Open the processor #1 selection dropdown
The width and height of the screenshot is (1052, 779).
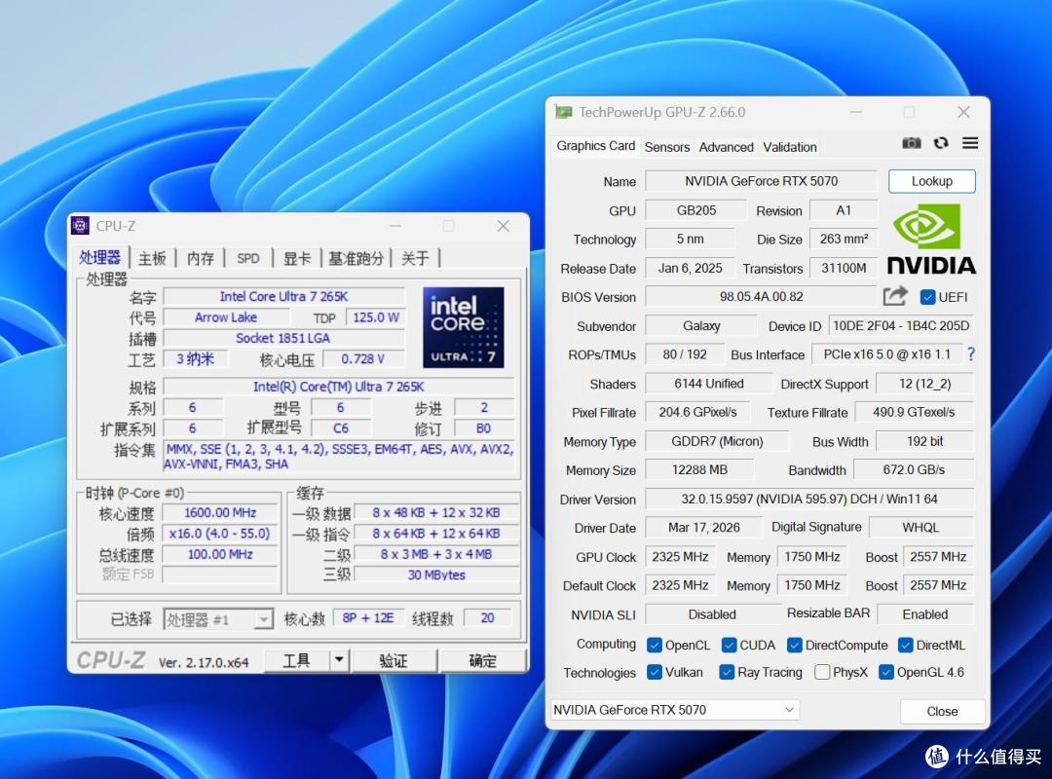pyautogui.click(x=218, y=619)
